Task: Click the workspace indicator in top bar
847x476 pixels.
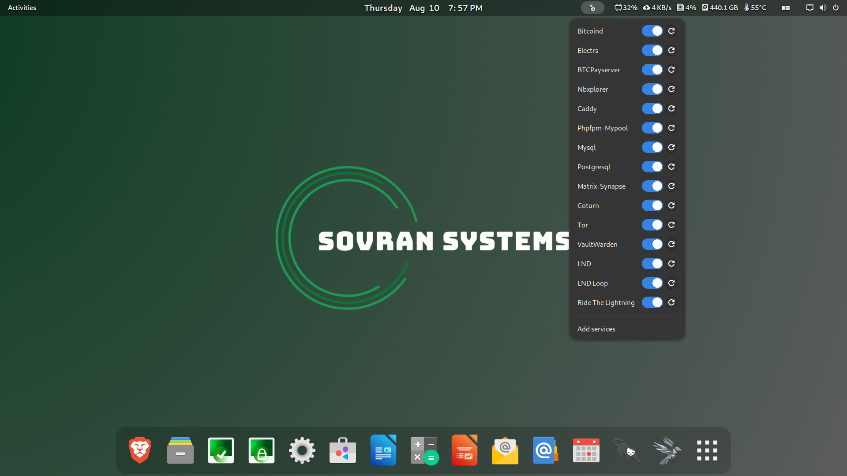Action: pos(786,7)
